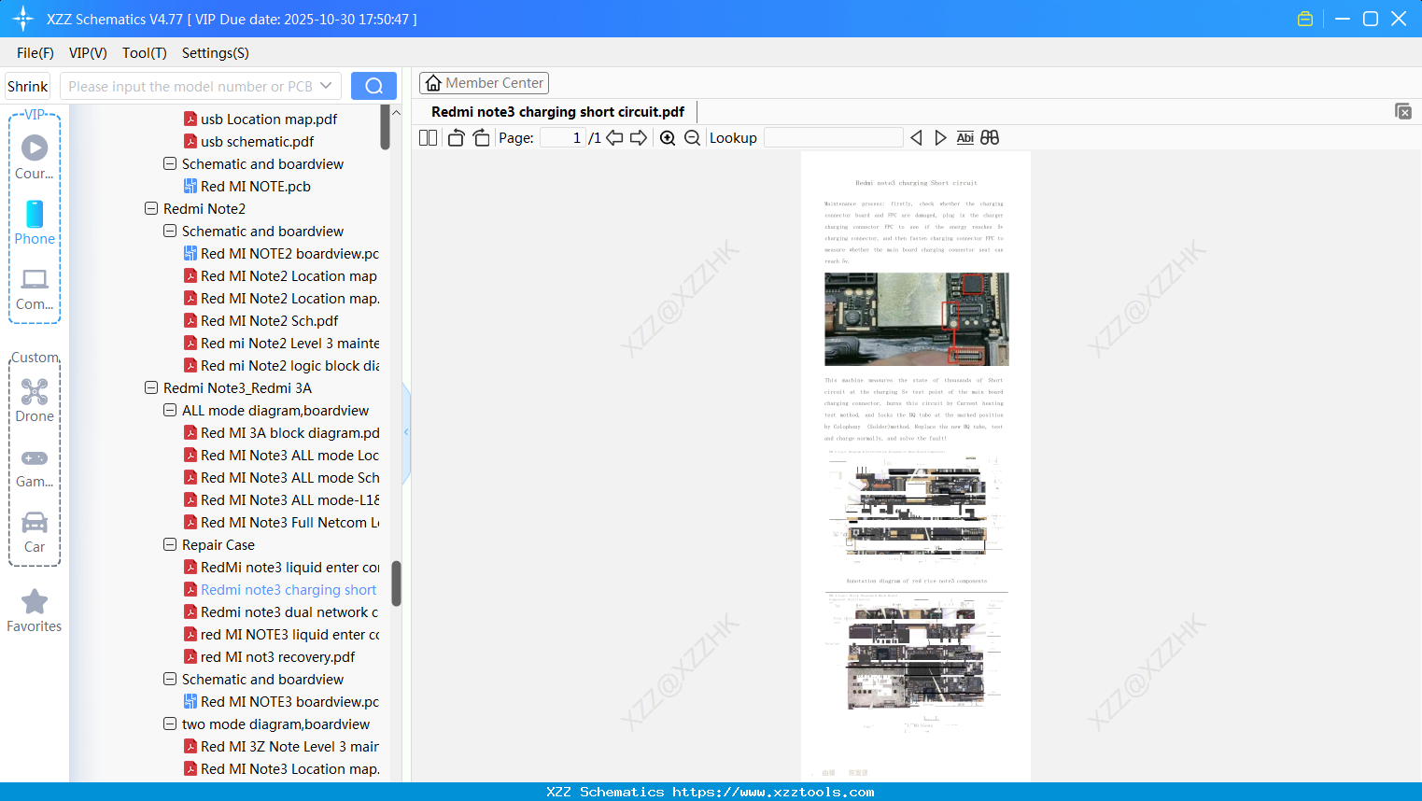Open RedMi note3 liquid enter file
The height and width of the screenshot is (801, 1422).
[x=281, y=568]
